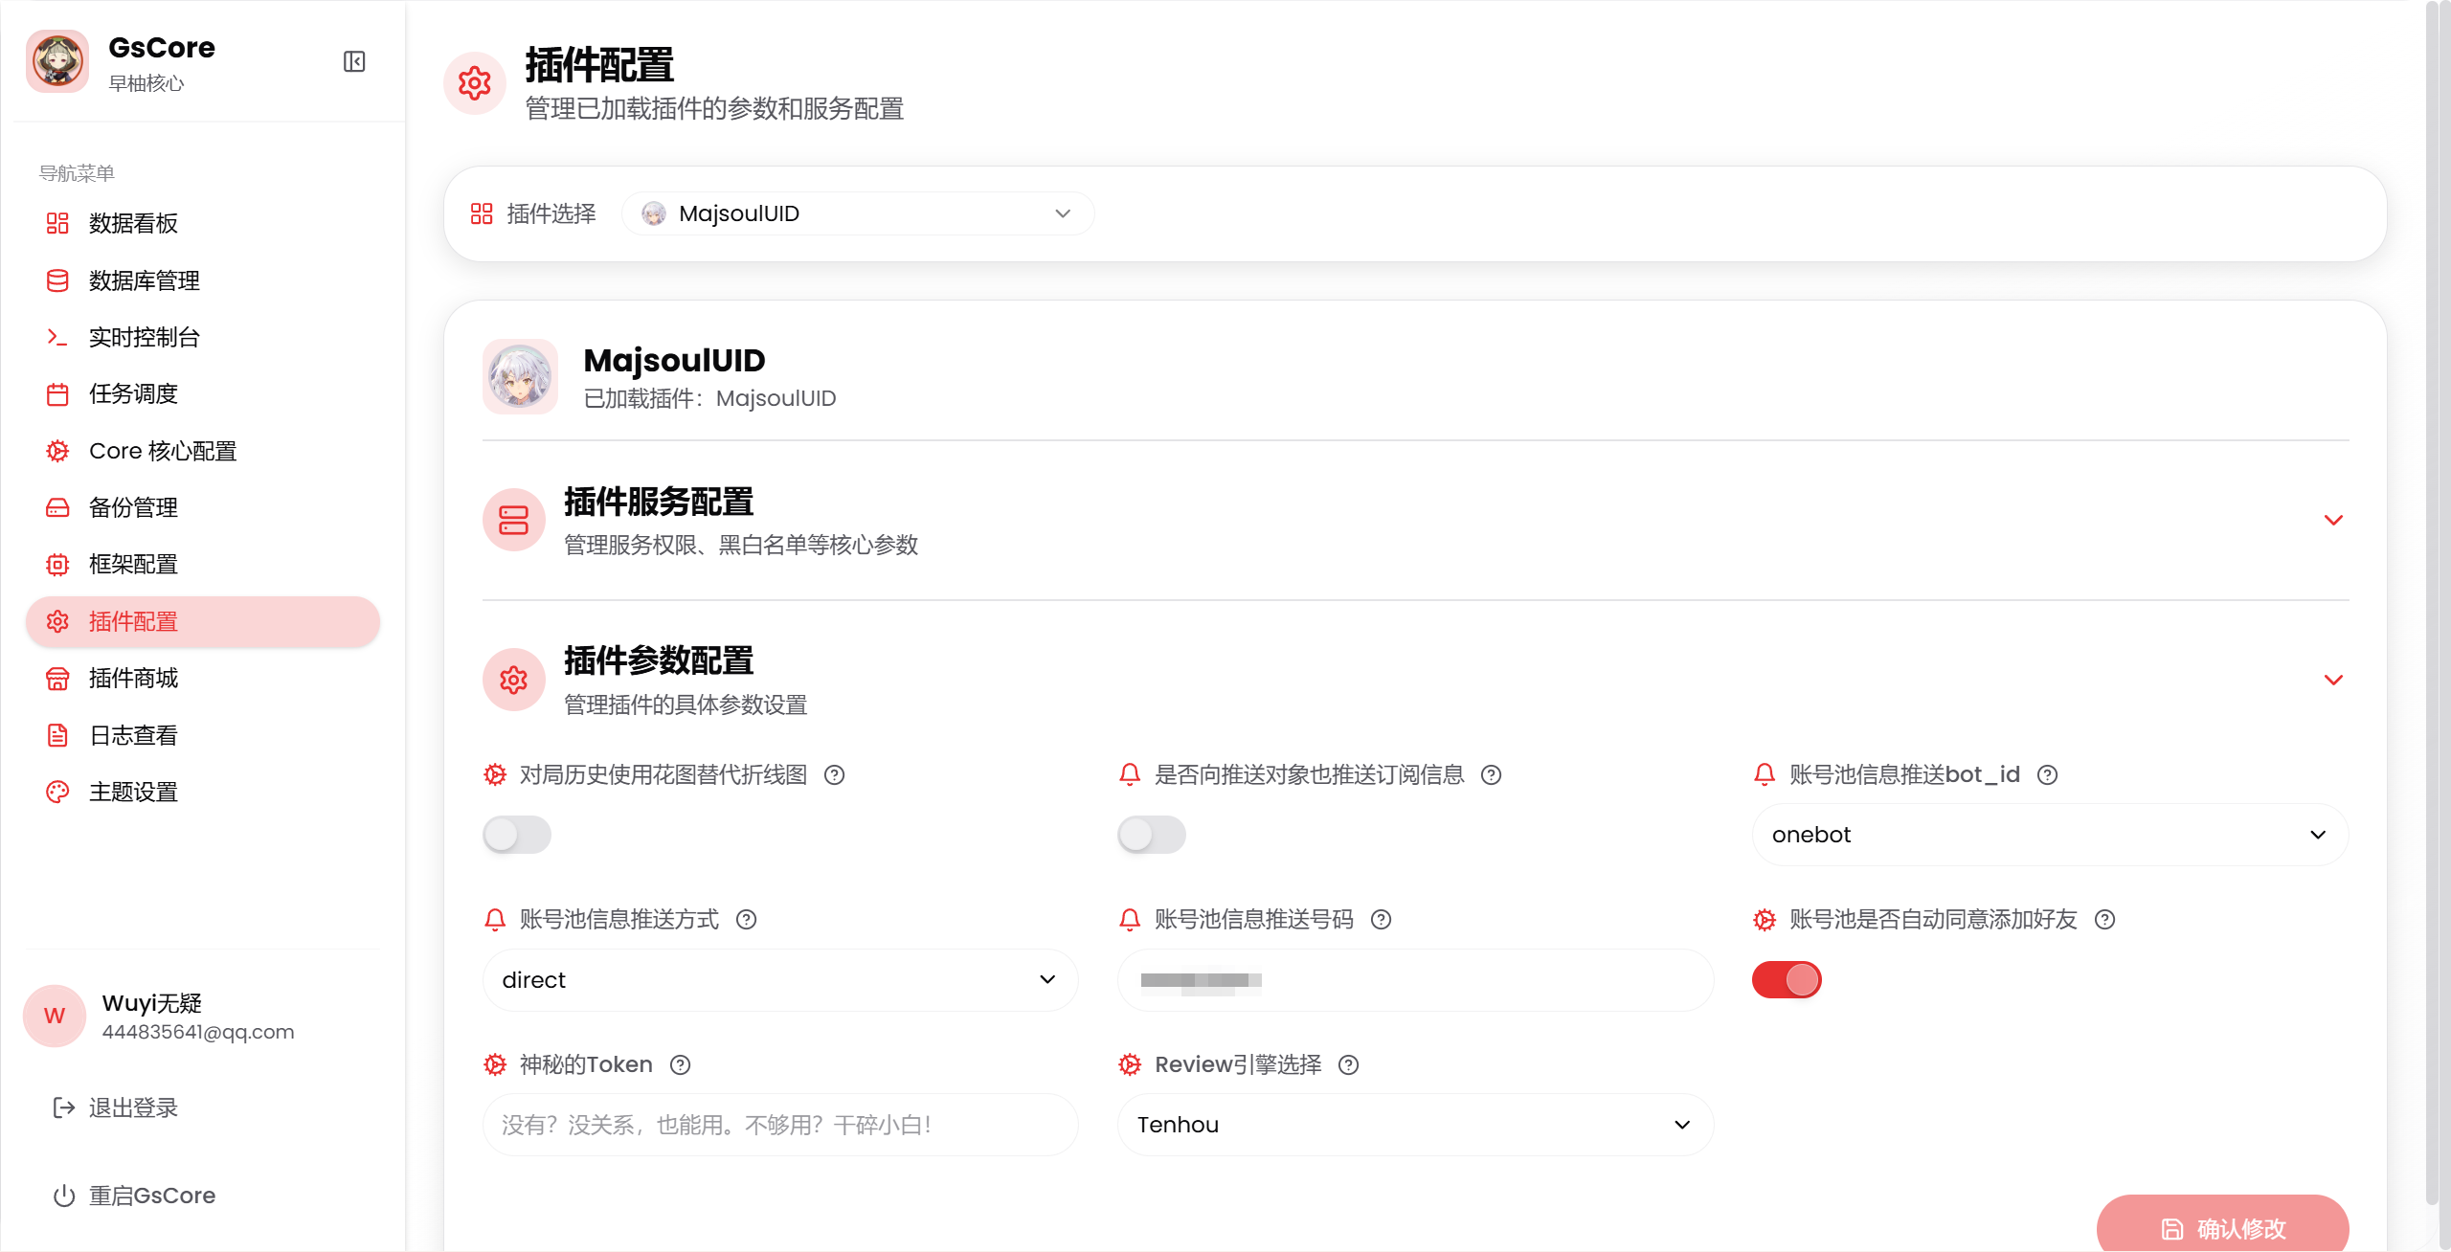The height and width of the screenshot is (1252, 2451).
Task: Click the 确认修改 button
Action: [x=2222, y=1228]
